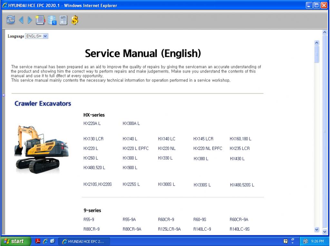
Task: Open the HX300S L manual
Action: 167,184
